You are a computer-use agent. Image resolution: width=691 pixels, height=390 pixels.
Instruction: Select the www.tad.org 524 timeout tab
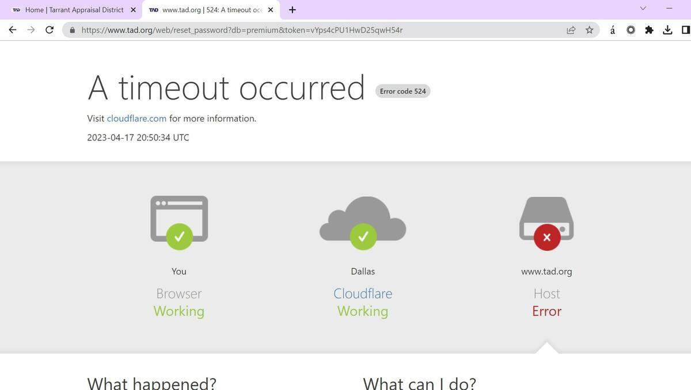[211, 10]
